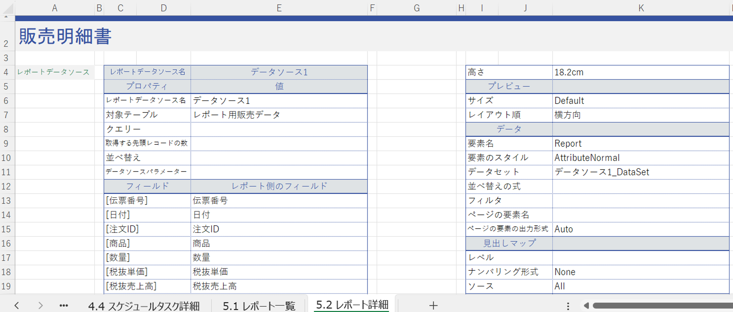Viewport: 733px width, 312px height.
Task: Select row 10 header
Action: coord(7,158)
